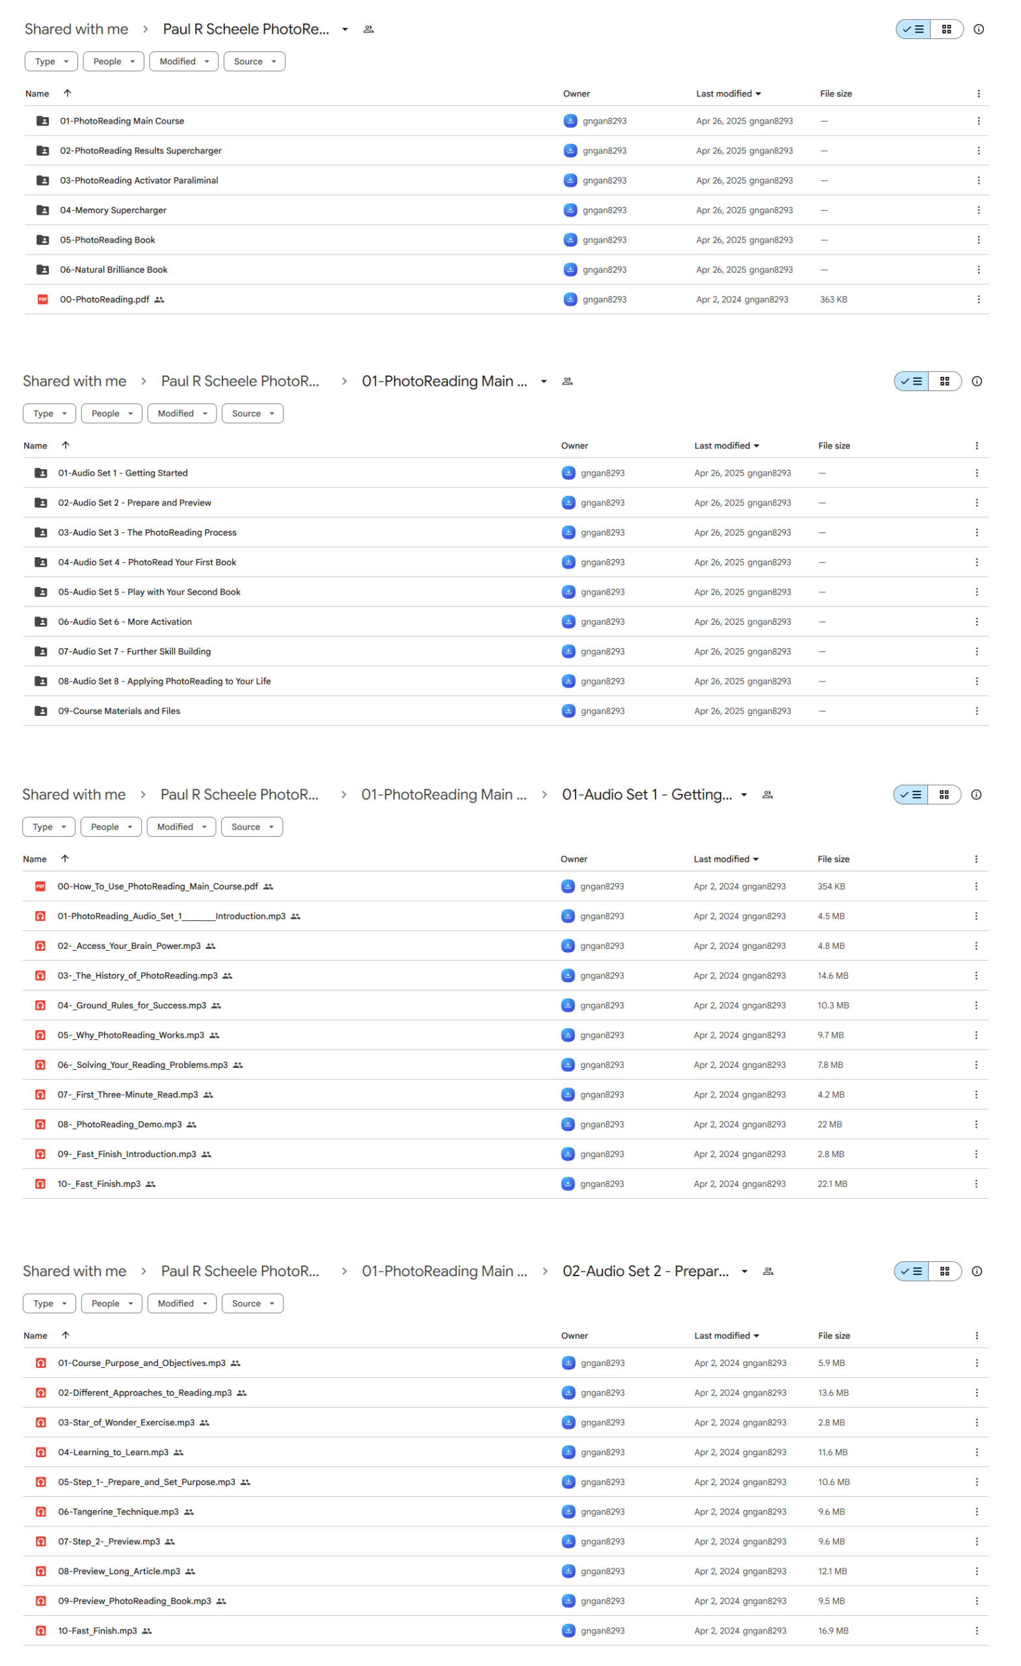This screenshot has width=1021, height=1666.
Task: Click folder icon of 02-PhotoReading Results Supercharger
Action: (x=42, y=151)
